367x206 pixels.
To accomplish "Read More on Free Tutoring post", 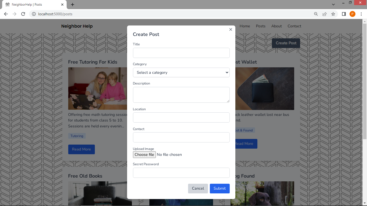I will (81, 149).
